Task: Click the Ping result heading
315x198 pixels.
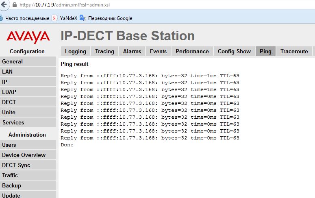Action: (74, 64)
